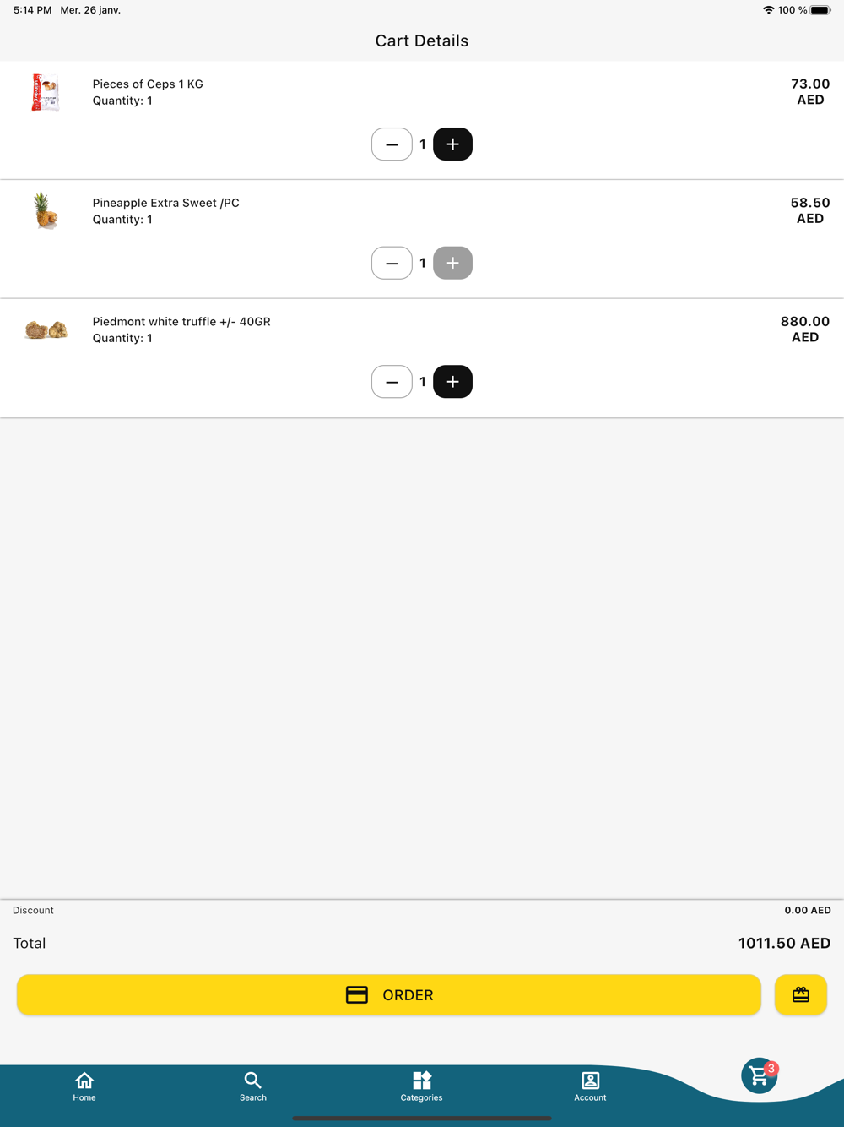Tap the white truffle product image
The image size is (844, 1127).
point(46,329)
